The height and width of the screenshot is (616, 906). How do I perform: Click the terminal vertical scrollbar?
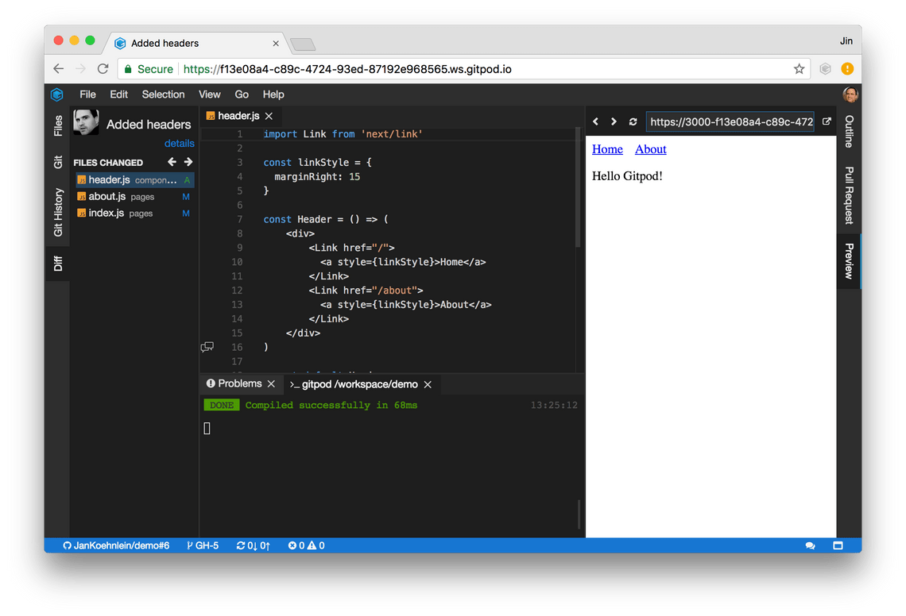tap(579, 514)
